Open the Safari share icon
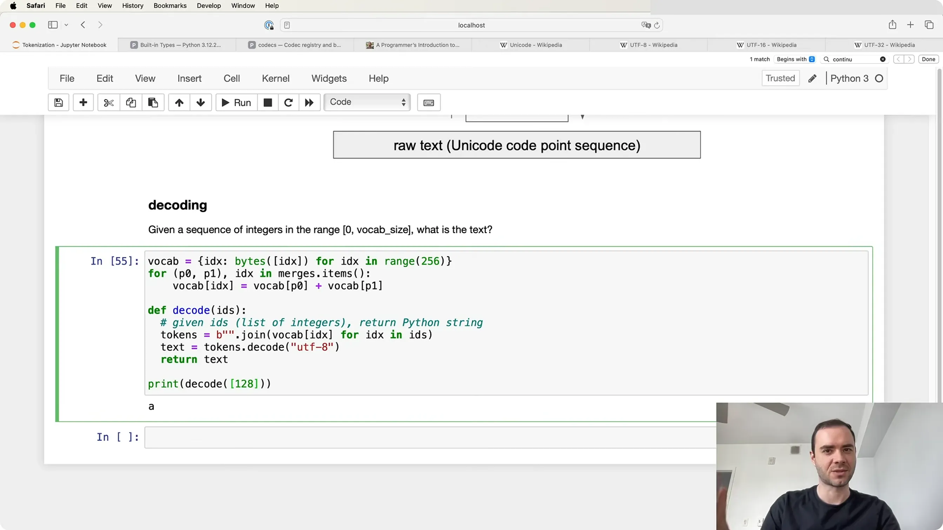The height and width of the screenshot is (530, 943). pos(892,25)
